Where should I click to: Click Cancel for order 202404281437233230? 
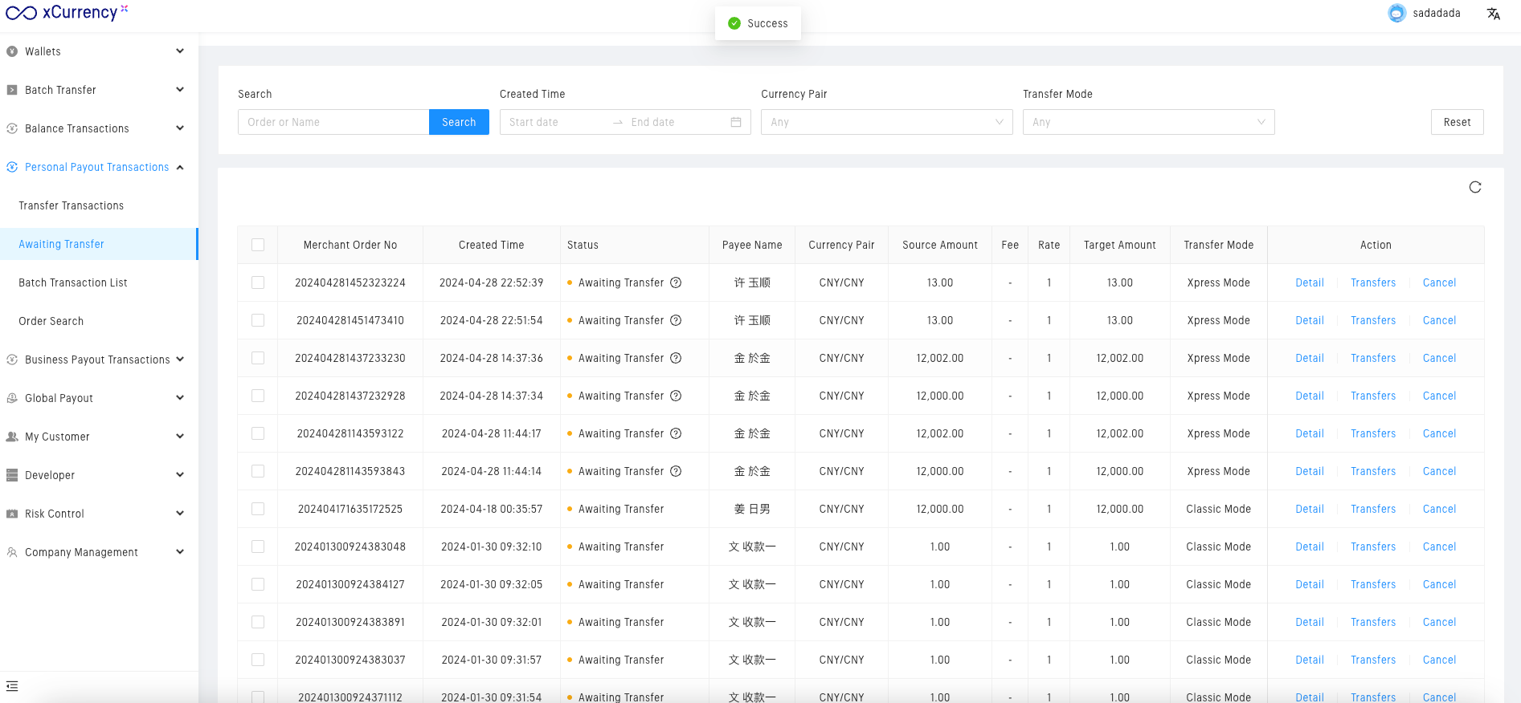1438,358
